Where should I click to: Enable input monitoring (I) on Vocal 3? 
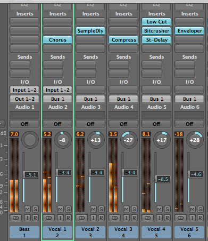coord(126,218)
